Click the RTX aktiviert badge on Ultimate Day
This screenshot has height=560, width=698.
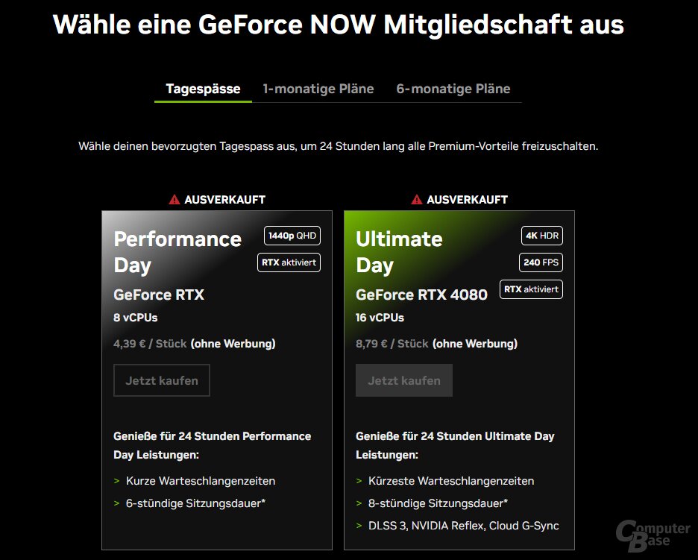coord(531,289)
